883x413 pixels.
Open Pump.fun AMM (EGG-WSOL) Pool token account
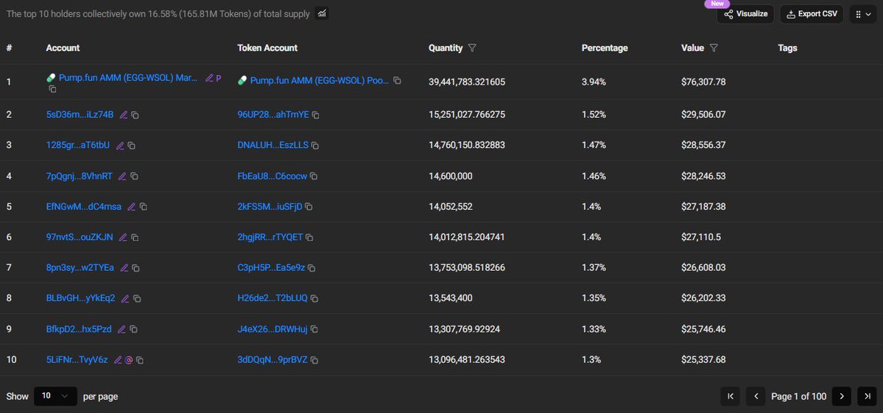[320, 81]
